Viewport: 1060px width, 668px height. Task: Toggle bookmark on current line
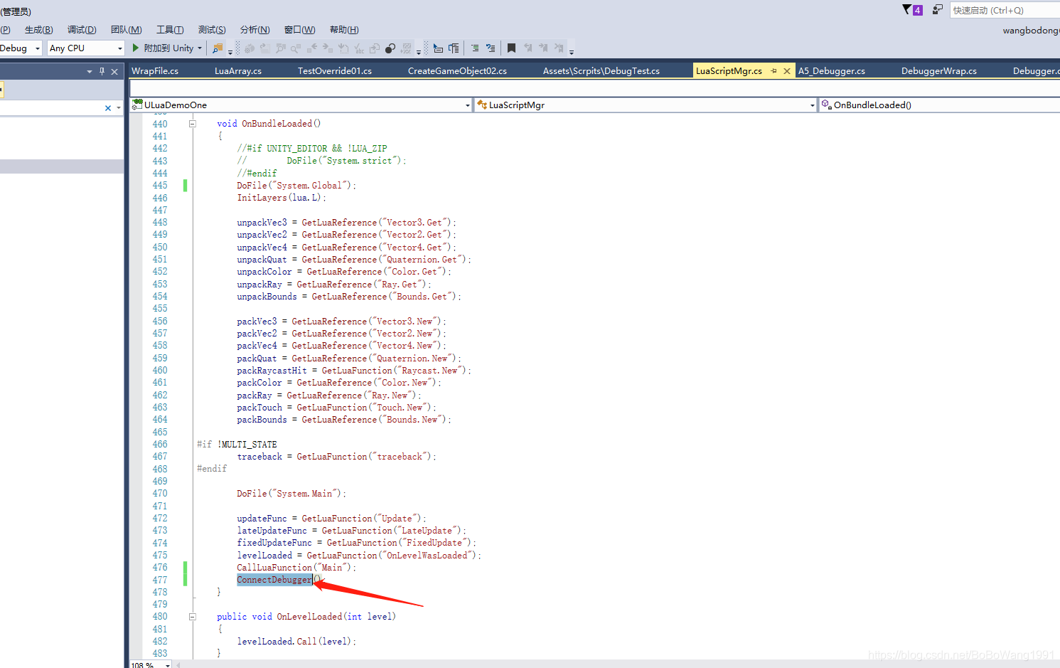tap(511, 48)
